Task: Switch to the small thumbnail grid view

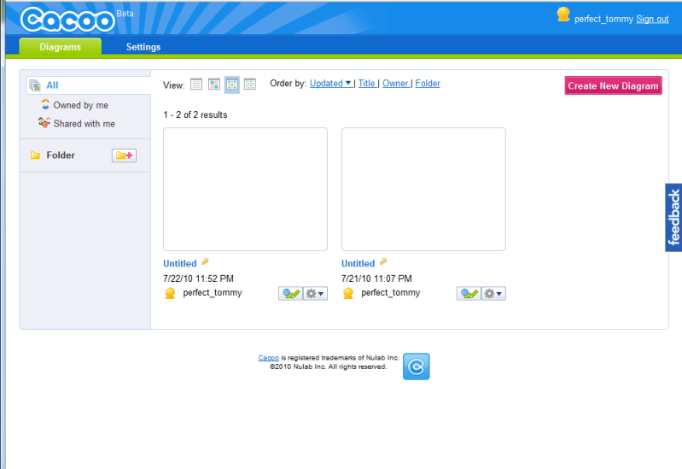Action: click(x=250, y=84)
